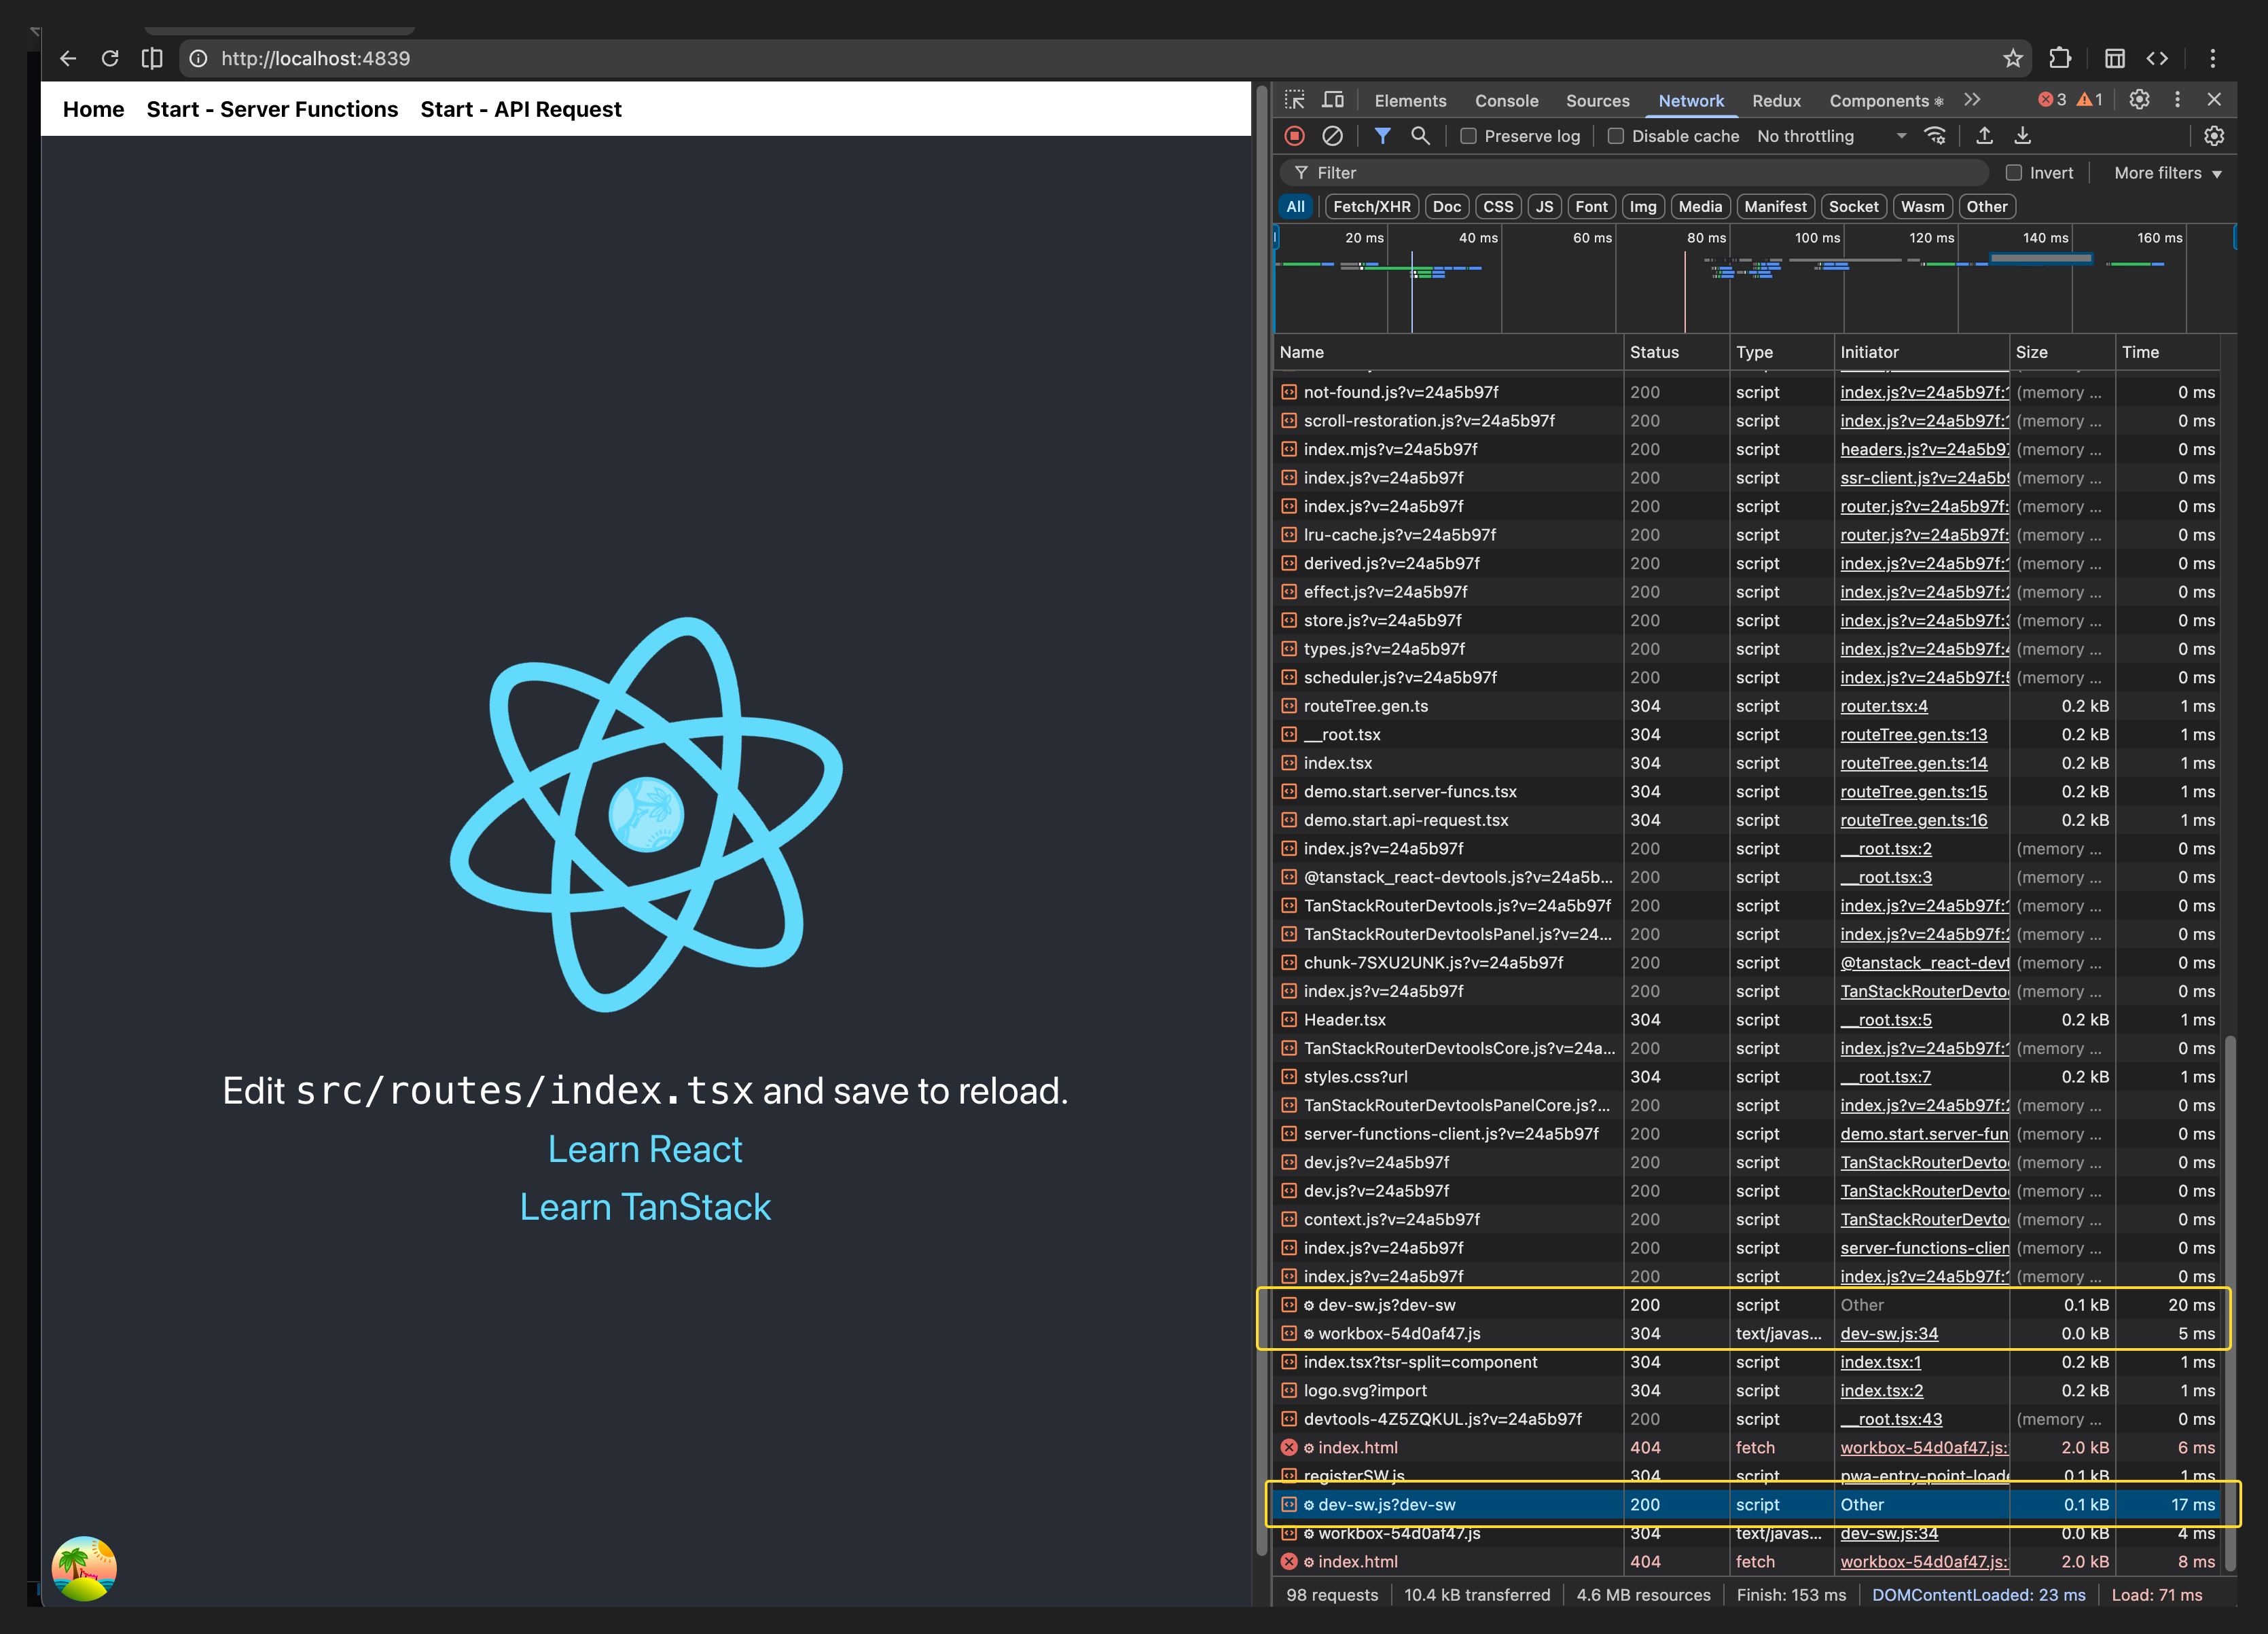Sort requests by Status column header
Viewport: 2268px width, 1634px height.
click(1677, 352)
